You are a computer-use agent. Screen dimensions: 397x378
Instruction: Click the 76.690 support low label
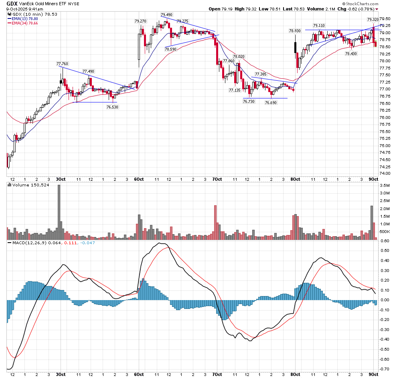click(271, 102)
